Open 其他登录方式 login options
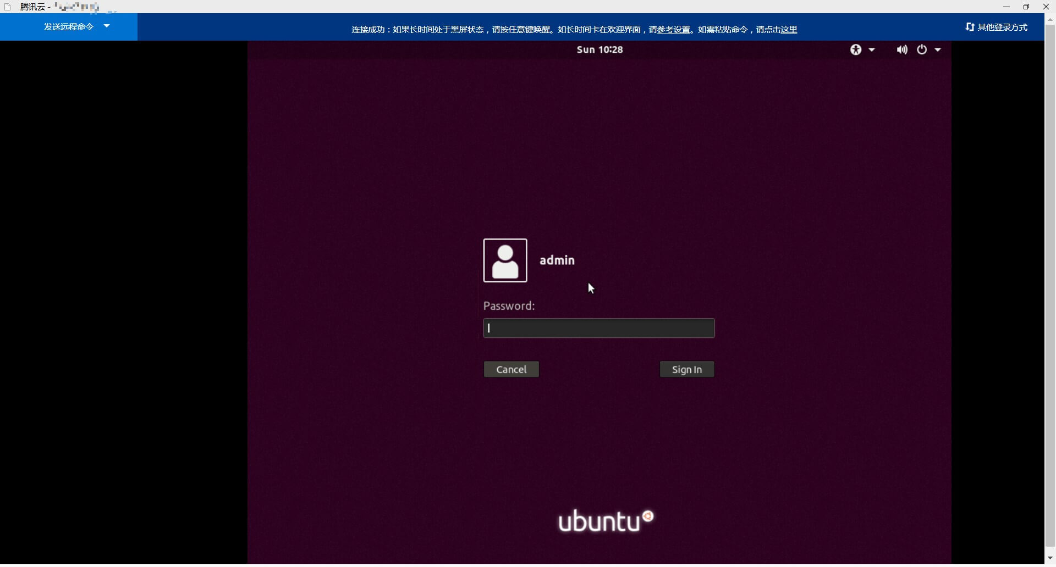Viewport: 1056px width, 567px height. click(997, 27)
